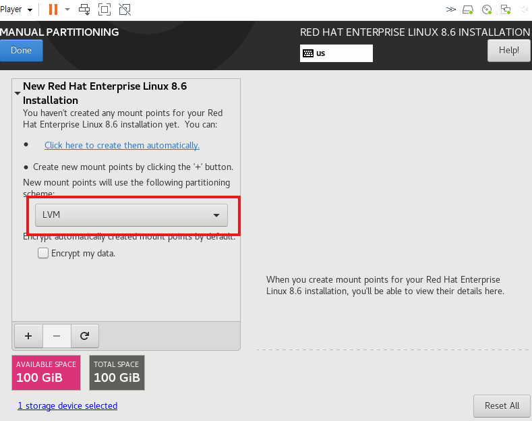Open the Help! button
The image size is (532, 421).
click(x=508, y=50)
